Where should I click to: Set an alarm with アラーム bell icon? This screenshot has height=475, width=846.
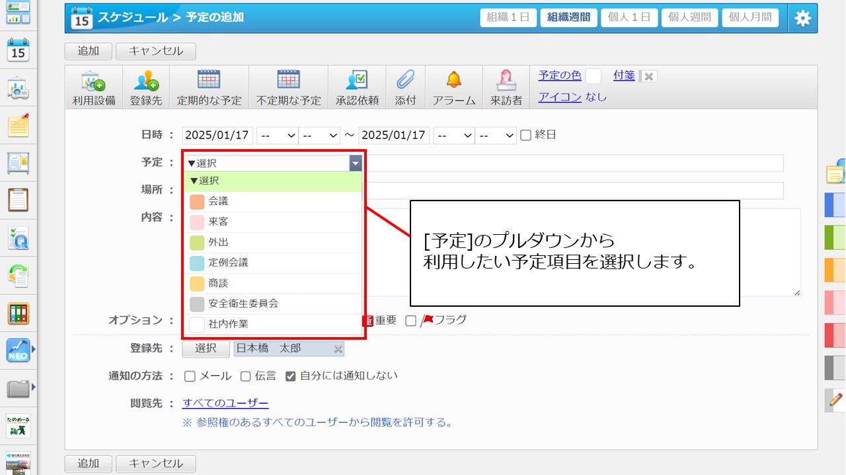(453, 80)
